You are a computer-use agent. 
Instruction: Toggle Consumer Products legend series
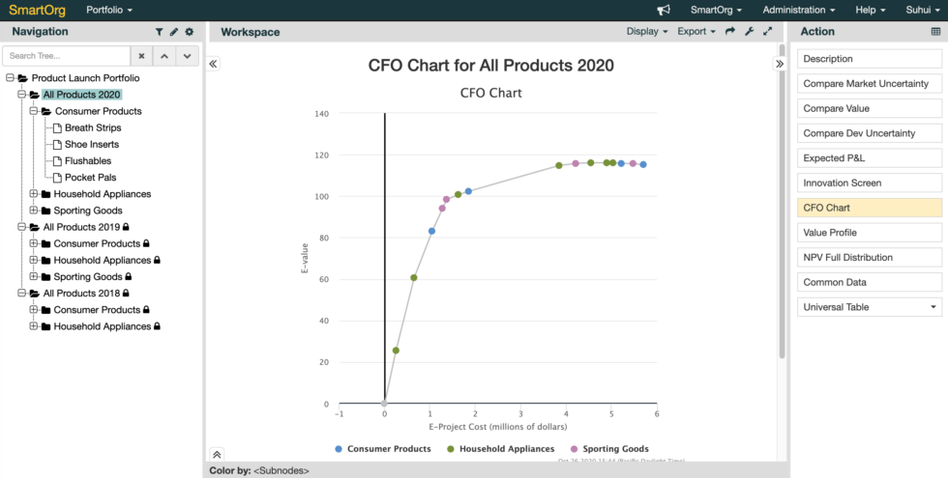click(x=384, y=449)
